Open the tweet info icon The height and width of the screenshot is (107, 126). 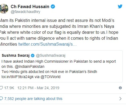pos(120,88)
